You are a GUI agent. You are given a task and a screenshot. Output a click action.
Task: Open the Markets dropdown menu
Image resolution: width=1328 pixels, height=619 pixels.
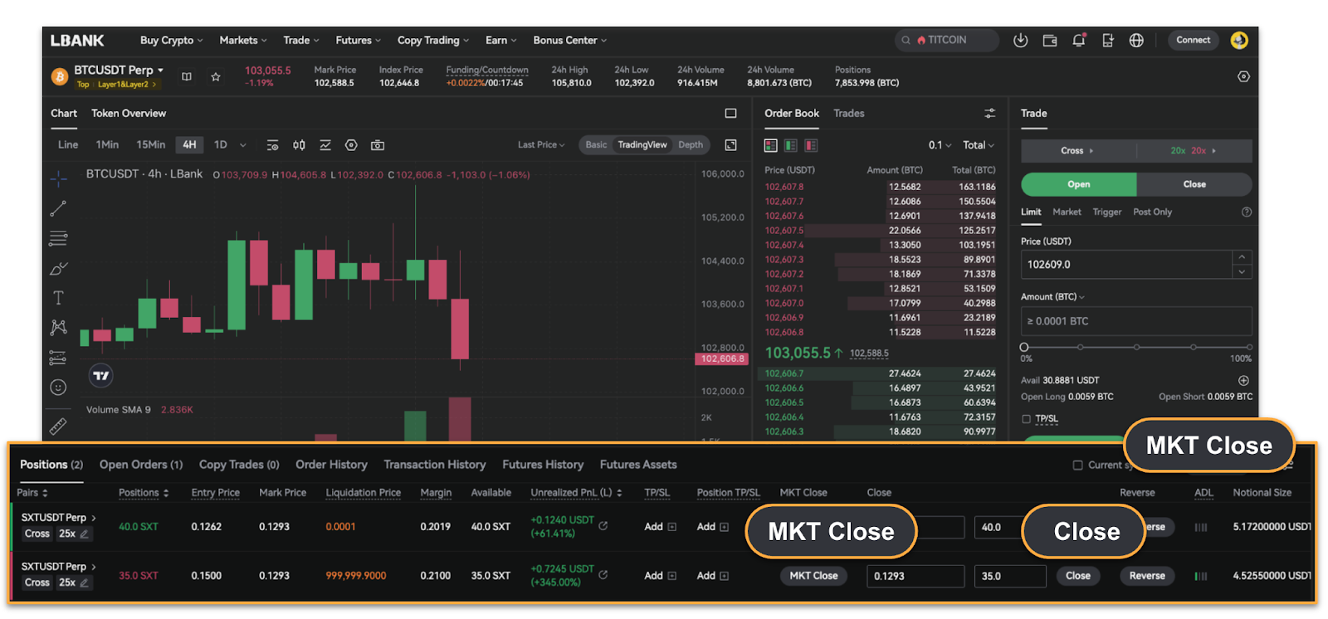tap(243, 40)
